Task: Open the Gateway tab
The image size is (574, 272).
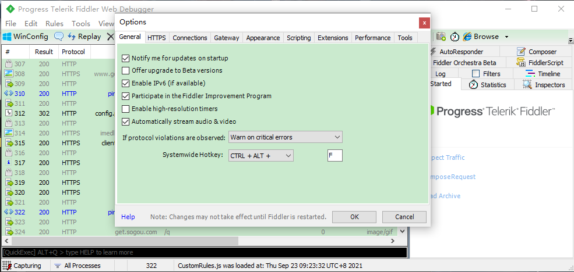Action: (x=227, y=38)
